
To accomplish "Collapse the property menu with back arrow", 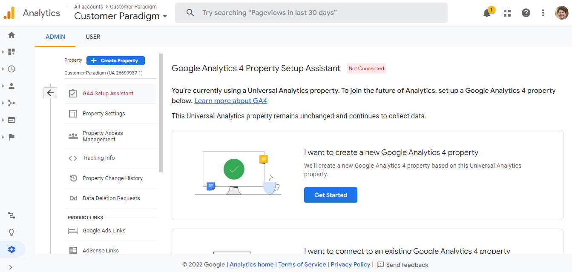I will coord(50,92).
